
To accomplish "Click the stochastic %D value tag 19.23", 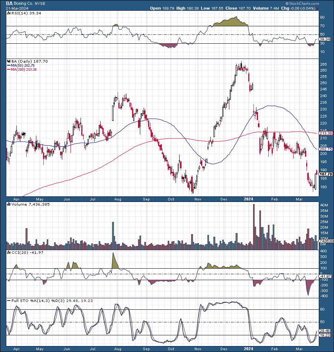I will (325, 335).
